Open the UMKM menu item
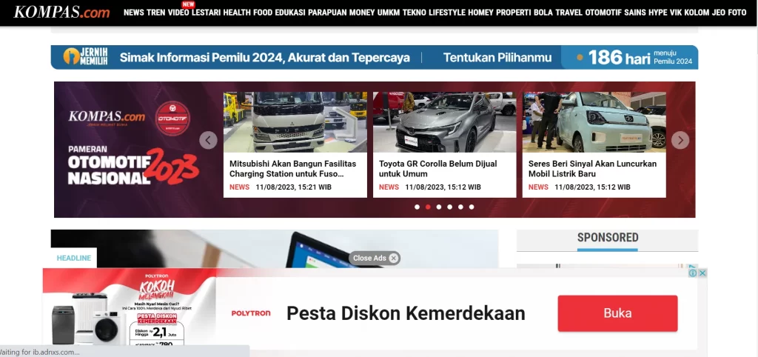 pos(389,13)
